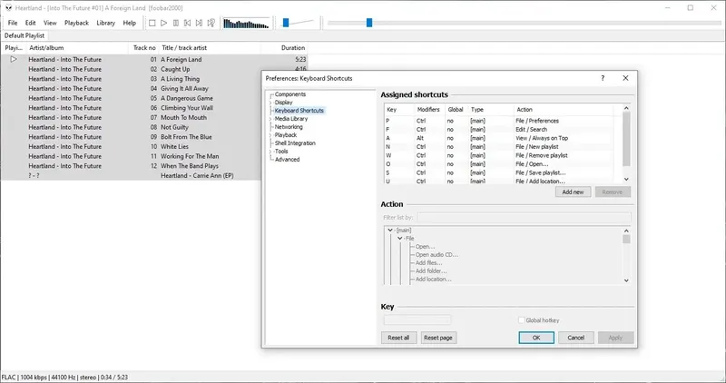This screenshot has width=726, height=383.
Task: Select the Edit / Search shortcut row
Action: [x=498, y=129]
